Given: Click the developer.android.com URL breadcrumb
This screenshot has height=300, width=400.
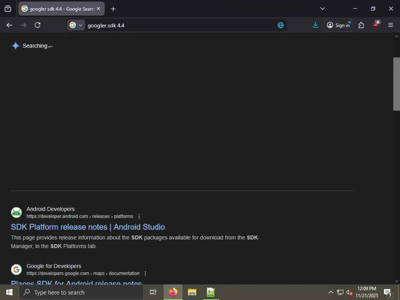Looking at the screenshot, I should (80, 216).
